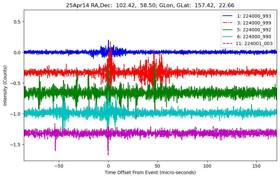Click the green line sample in the legend

pyautogui.click(x=227, y=29)
